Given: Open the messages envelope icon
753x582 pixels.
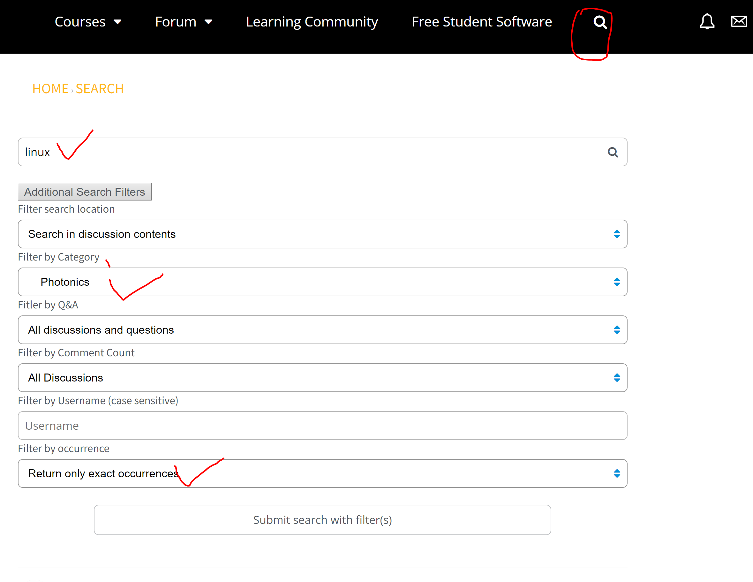Looking at the screenshot, I should click(x=739, y=21).
